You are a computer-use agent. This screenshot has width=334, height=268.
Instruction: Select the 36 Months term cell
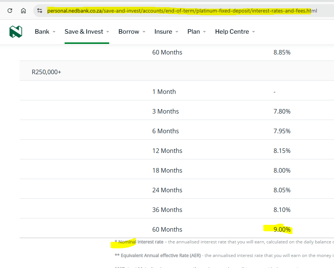(x=167, y=210)
